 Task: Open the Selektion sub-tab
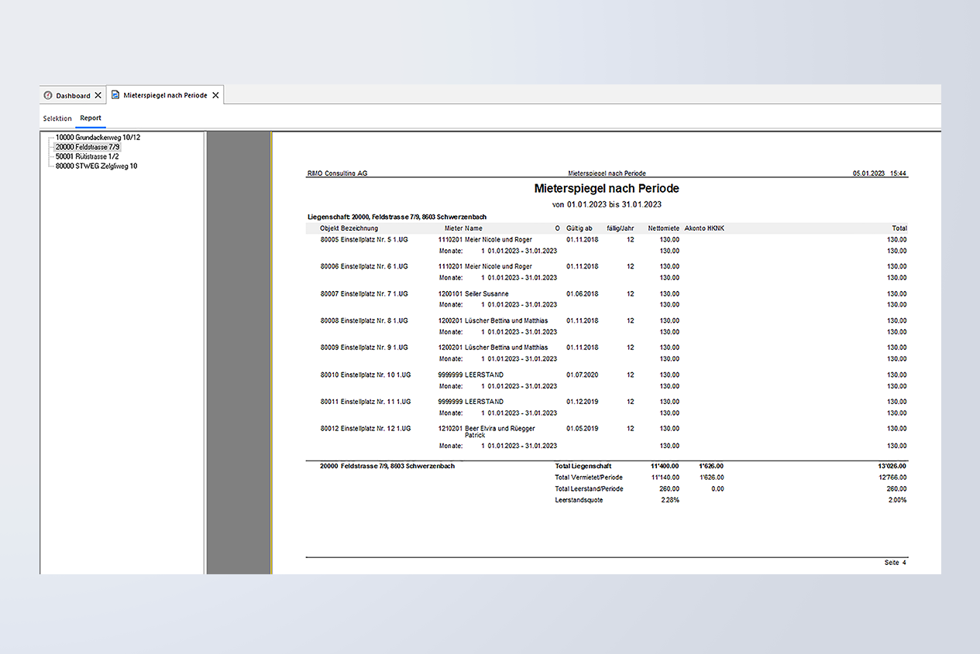coord(57,118)
